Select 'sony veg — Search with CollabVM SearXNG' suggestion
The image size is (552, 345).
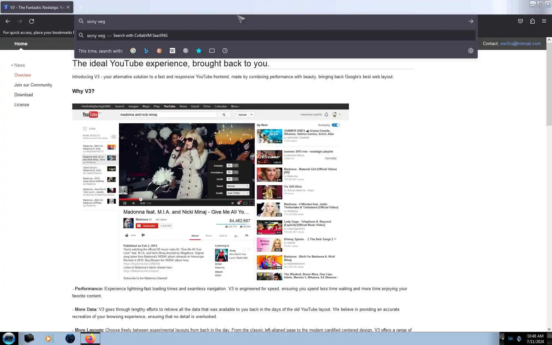click(276, 35)
